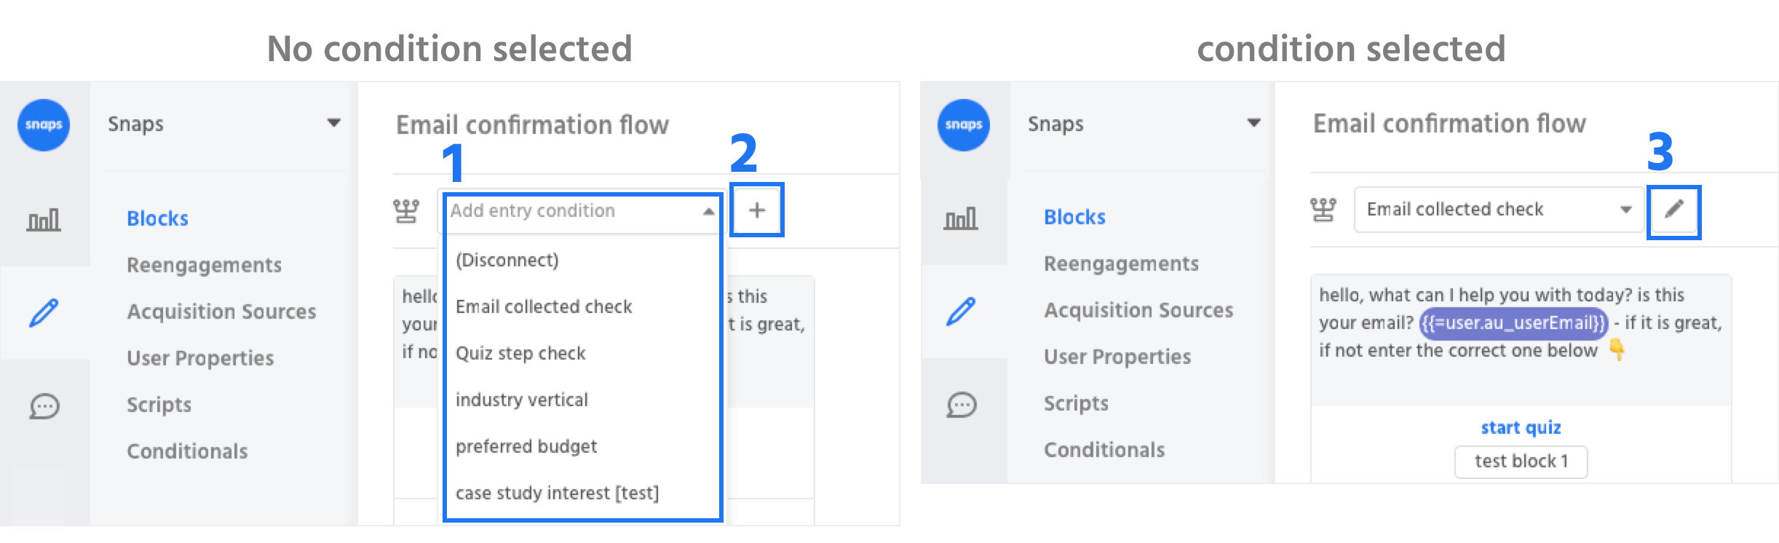Viewport: 1779px width, 543px height.
Task: Click the Snaps logo in left panel
Action: click(44, 125)
